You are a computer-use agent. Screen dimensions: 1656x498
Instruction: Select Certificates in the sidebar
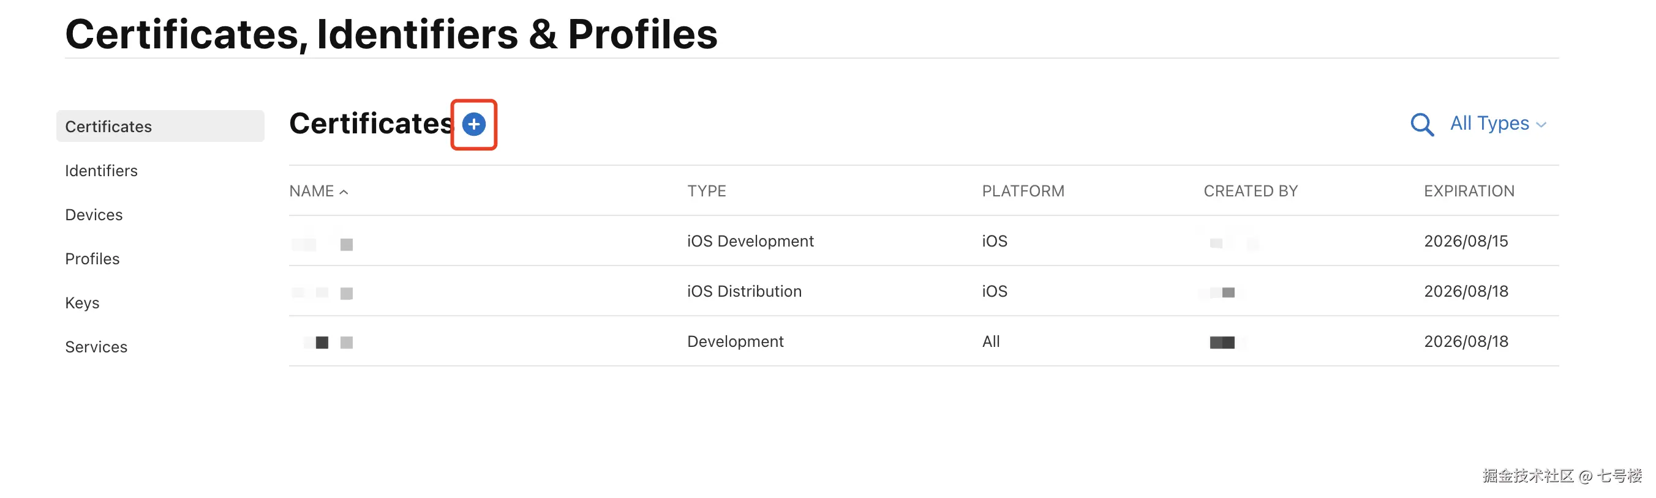pos(108,127)
